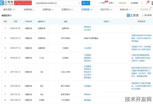Select the 数千万美元 amount cell

[65, 86]
